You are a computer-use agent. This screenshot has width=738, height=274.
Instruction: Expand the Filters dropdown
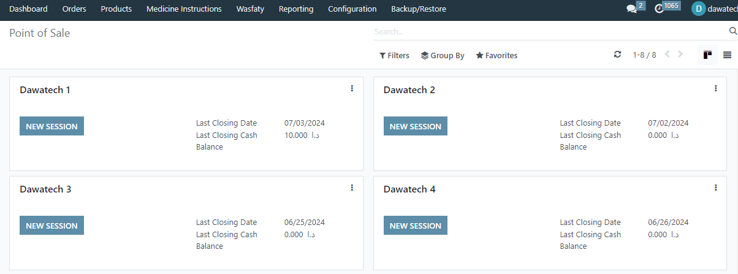pos(394,55)
